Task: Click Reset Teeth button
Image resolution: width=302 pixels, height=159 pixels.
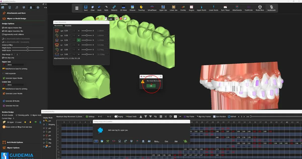Action: (x=131, y=117)
